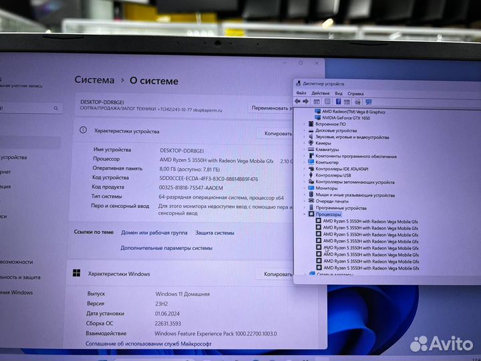This screenshot has width=481, height=361.
Task: Click the Контроллеры USB plug icon
Action: [311, 175]
